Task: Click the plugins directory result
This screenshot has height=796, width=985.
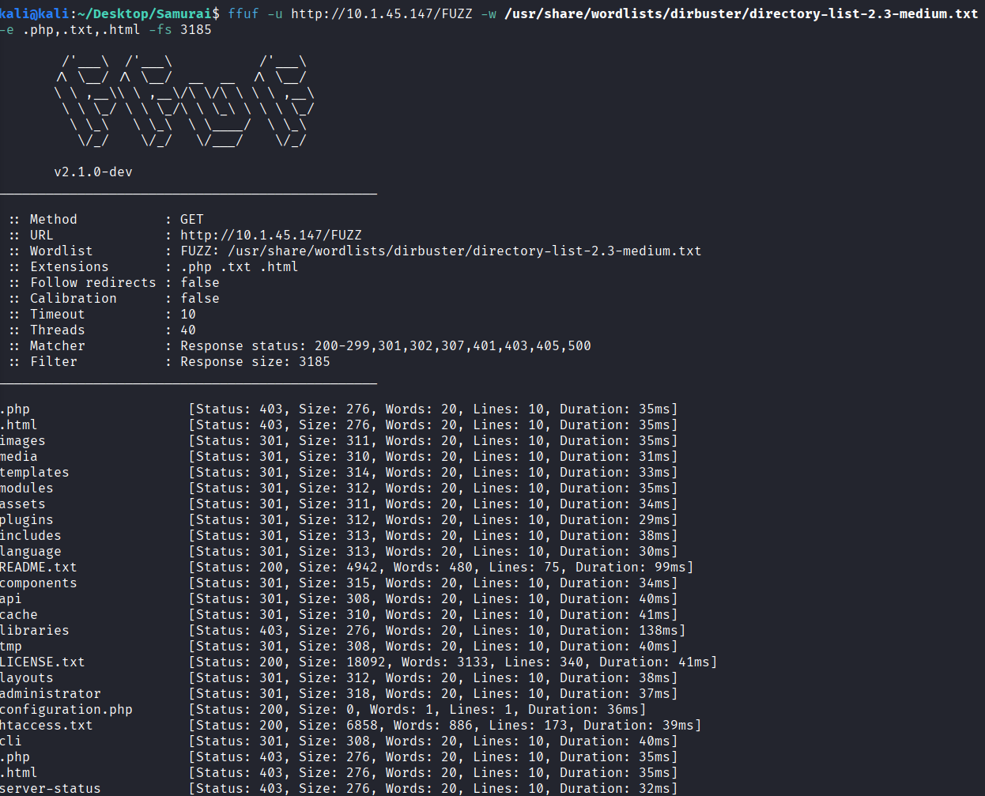Action: (x=27, y=519)
